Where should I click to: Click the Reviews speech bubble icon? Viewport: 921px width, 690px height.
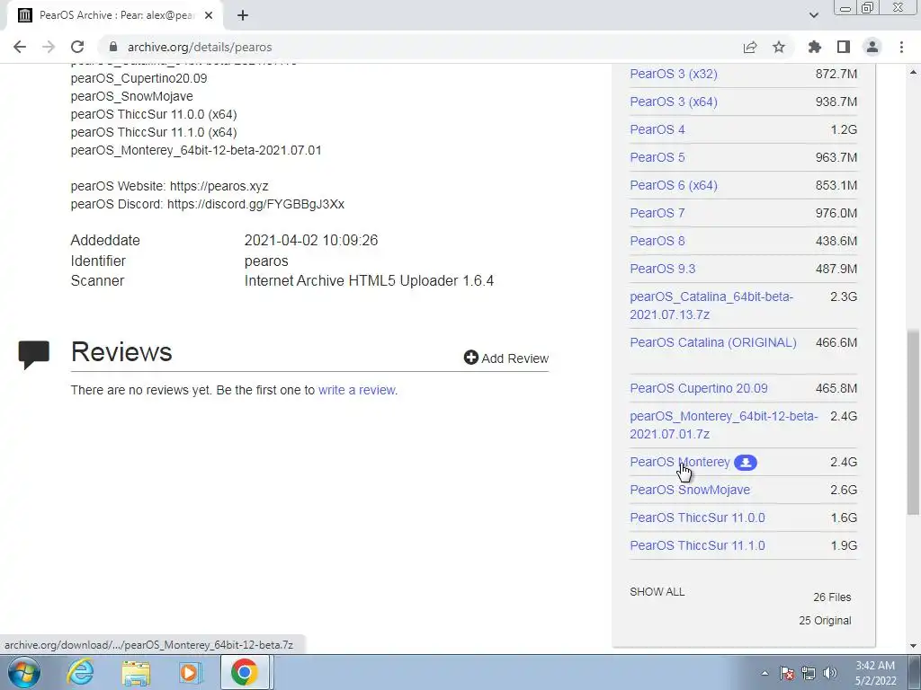[33, 354]
